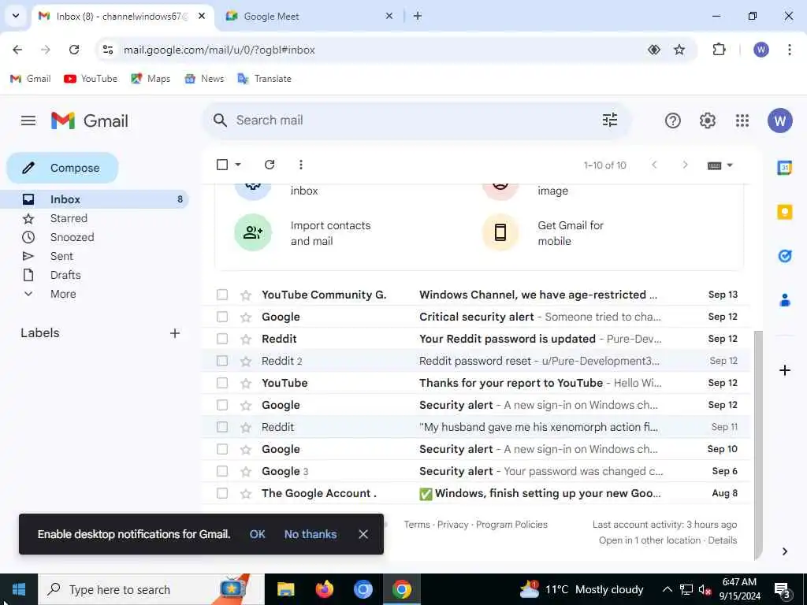
Task: Click the Windows taskbar search box
Action: [x=151, y=589]
